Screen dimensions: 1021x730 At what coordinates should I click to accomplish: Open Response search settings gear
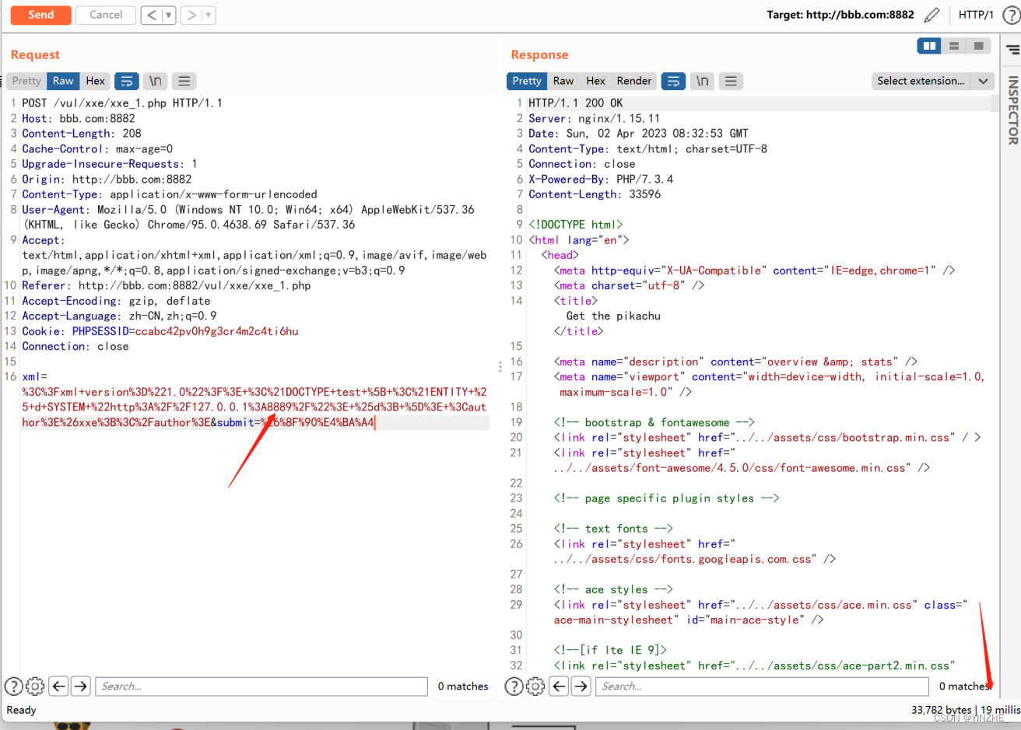click(x=535, y=686)
